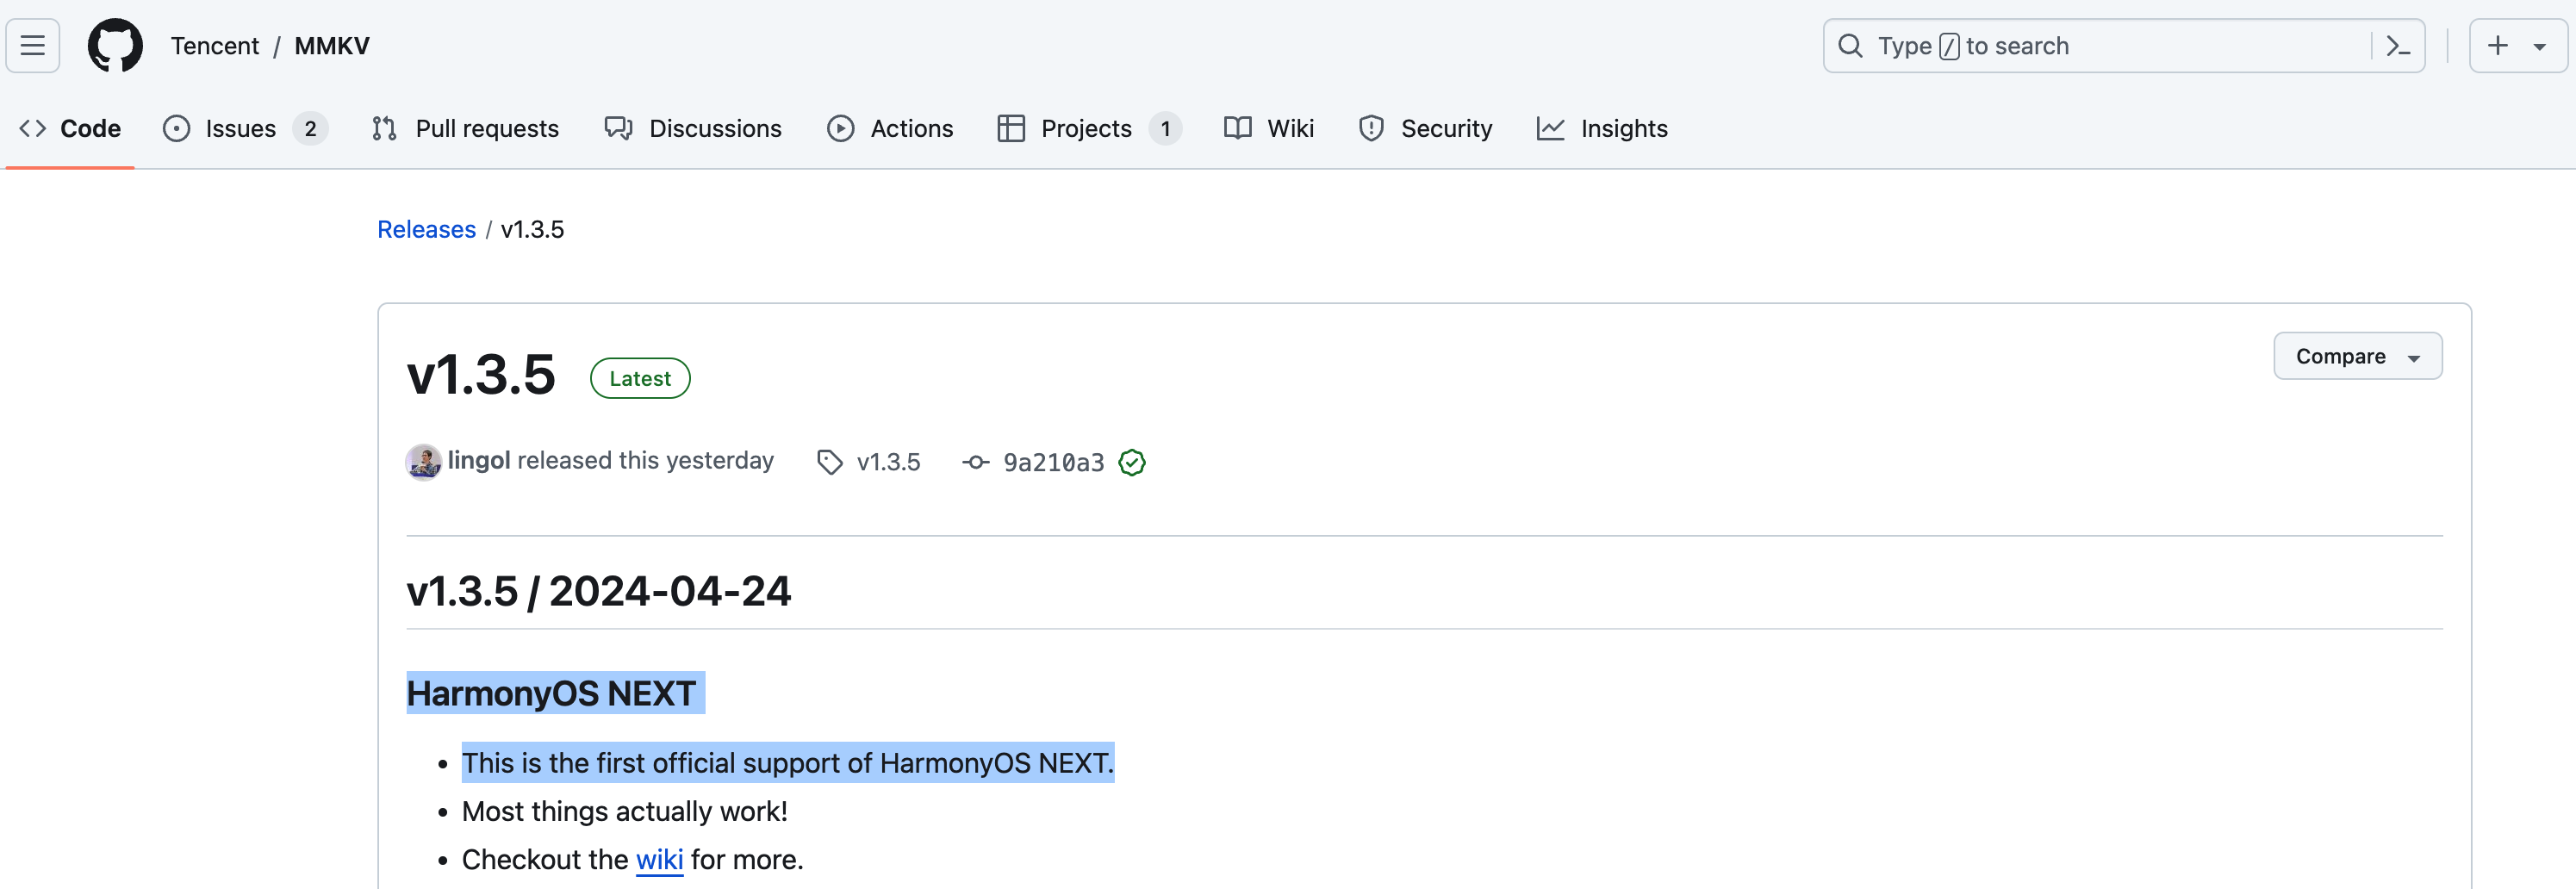Open the command palette icon

[2398, 46]
